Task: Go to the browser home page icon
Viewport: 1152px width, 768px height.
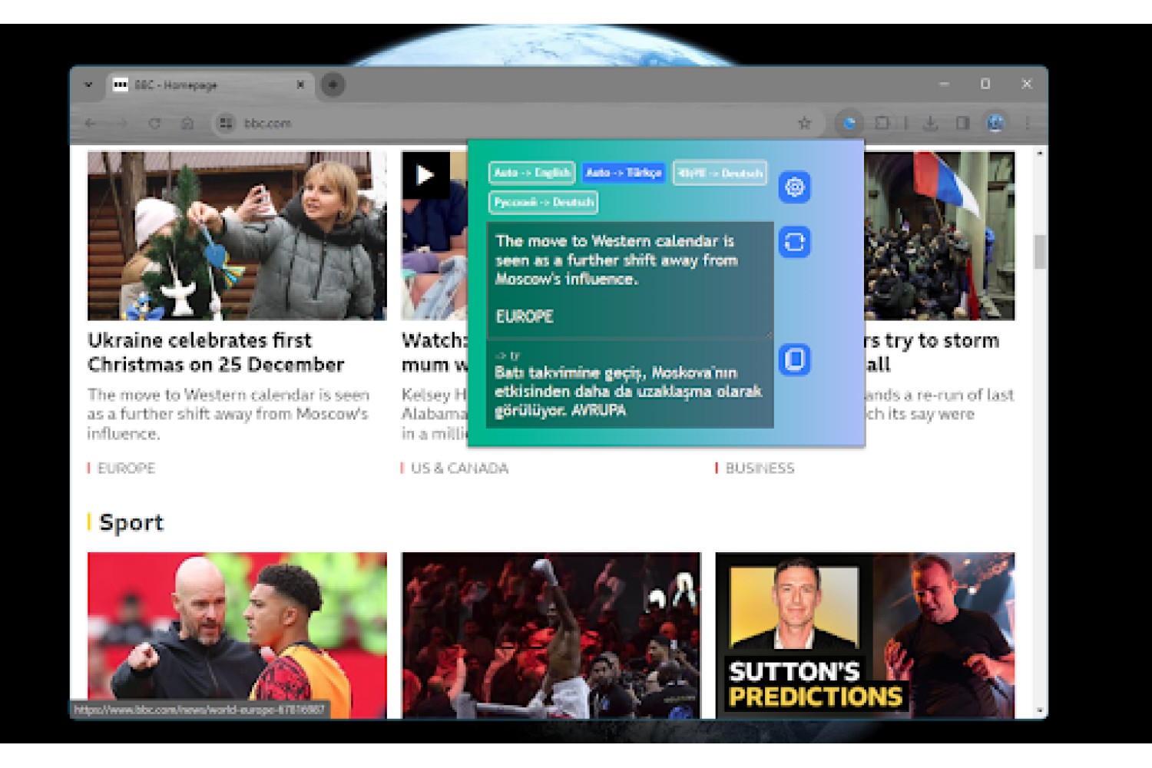Action: [187, 123]
